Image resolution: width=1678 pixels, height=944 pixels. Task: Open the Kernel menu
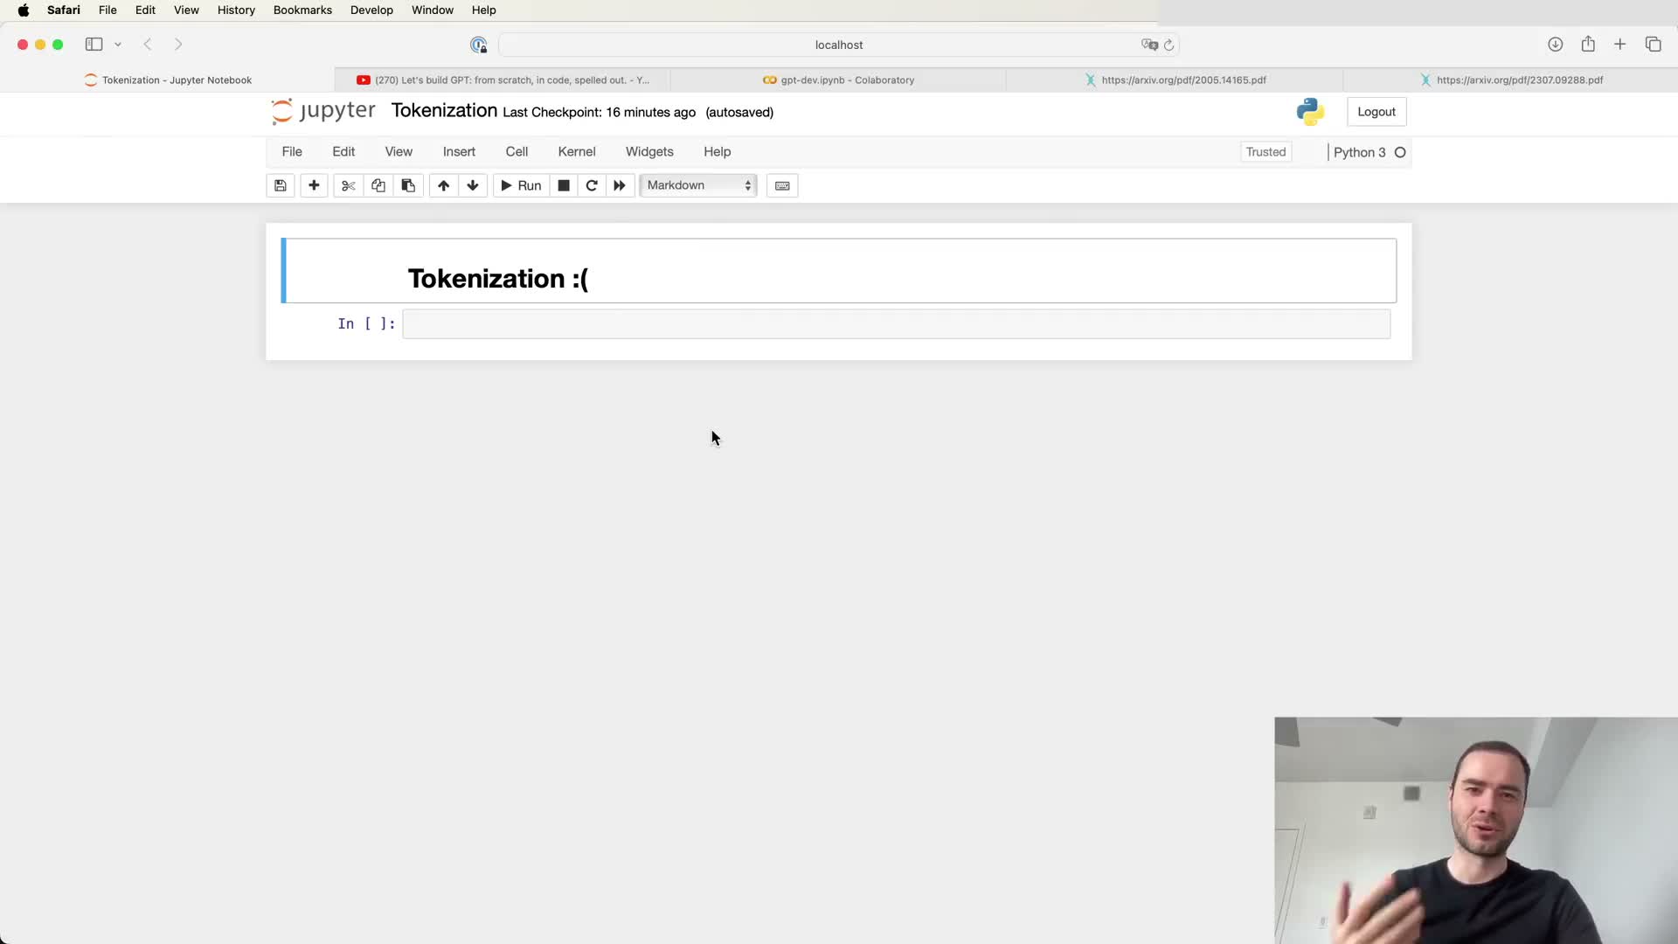pyautogui.click(x=576, y=151)
